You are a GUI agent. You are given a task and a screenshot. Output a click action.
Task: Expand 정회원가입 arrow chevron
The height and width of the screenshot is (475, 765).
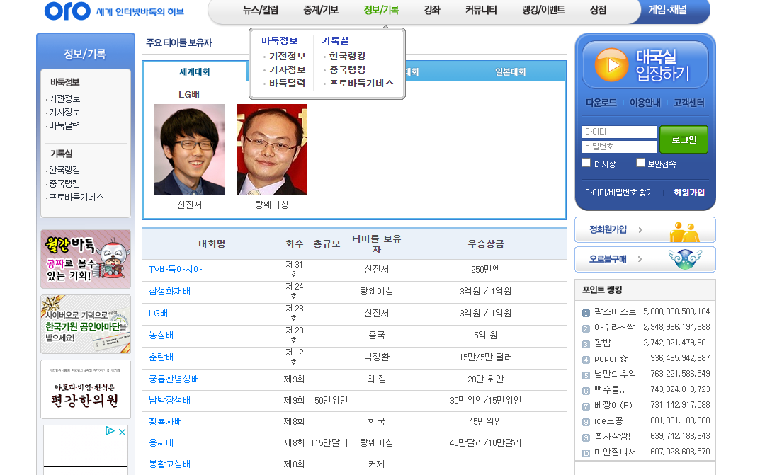coord(640,229)
